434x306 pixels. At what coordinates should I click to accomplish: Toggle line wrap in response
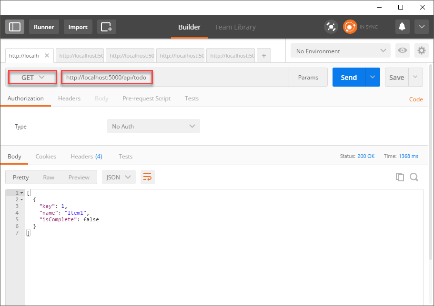click(x=148, y=177)
